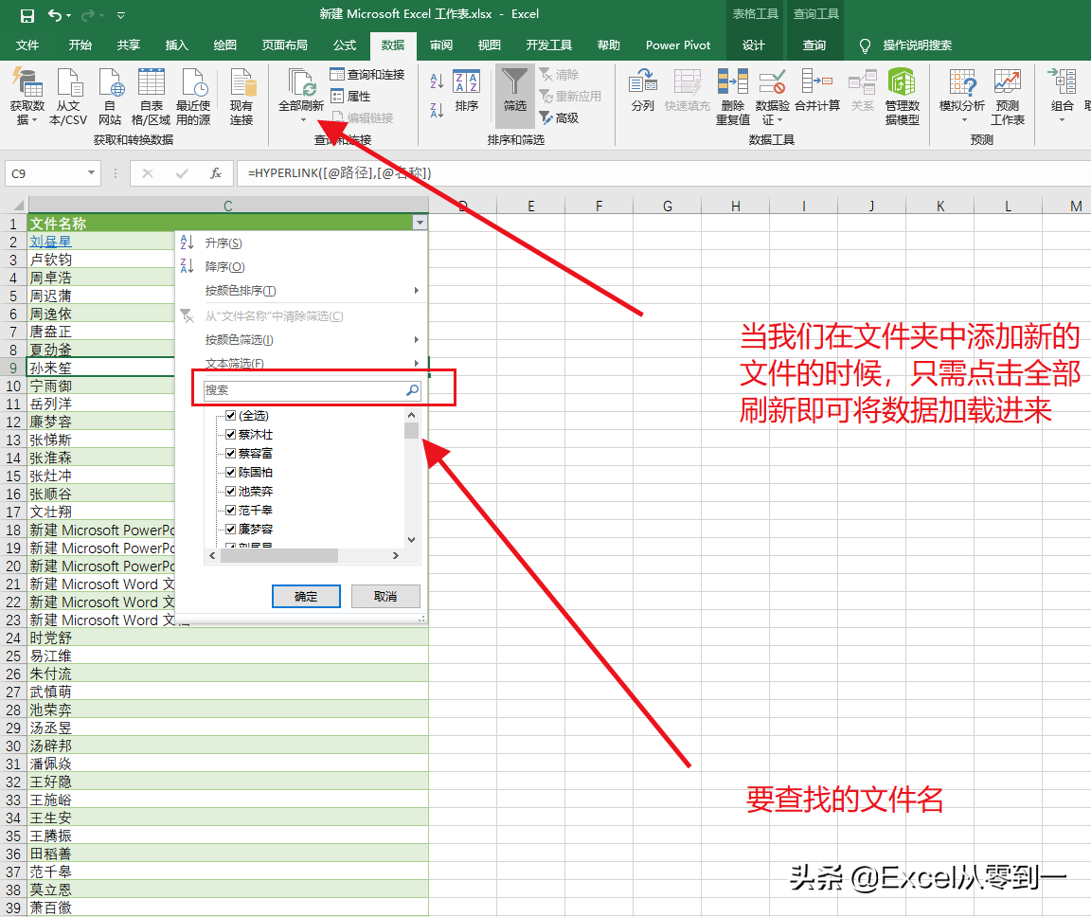Viewport: 1091px width, 917px height.
Task: Uncheck the 蔡沐壮 checkbox
Action: pos(231,434)
